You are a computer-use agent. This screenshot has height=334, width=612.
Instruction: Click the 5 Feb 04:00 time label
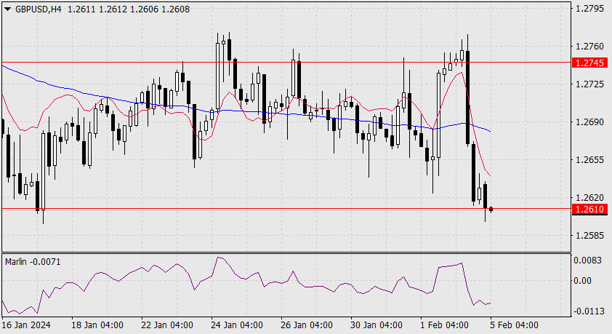[x=513, y=325]
